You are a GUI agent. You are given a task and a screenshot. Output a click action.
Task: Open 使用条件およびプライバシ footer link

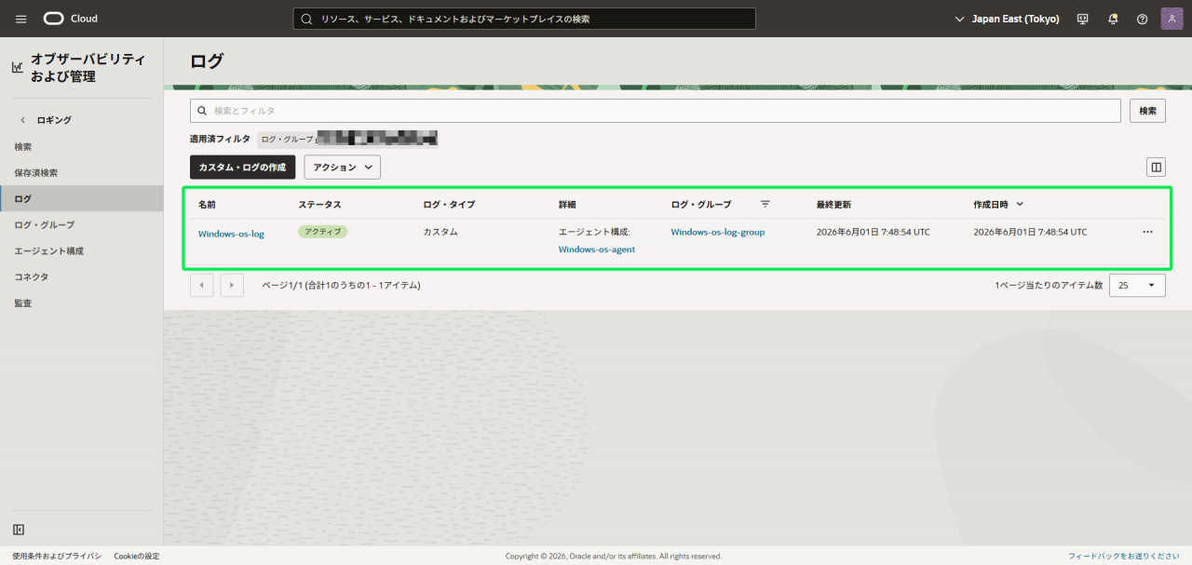[57, 556]
